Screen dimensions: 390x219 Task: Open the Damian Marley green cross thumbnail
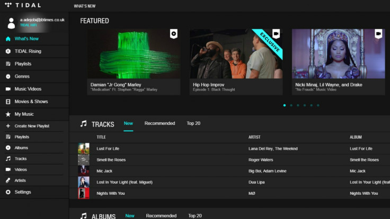click(x=134, y=54)
